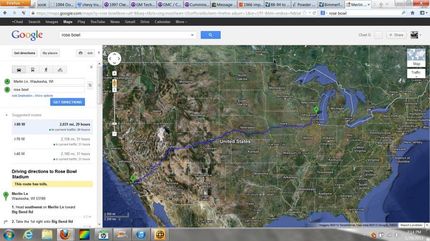Image resolution: width=430 pixels, height=241 pixels.
Task: Select the driving (car) travel mode
Action: 19,70
